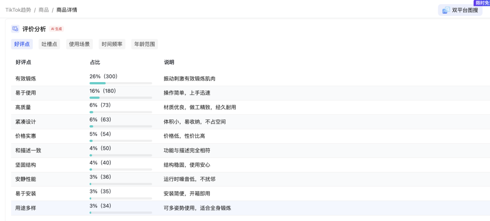This screenshot has width=490, height=221.
Task: Click the 易于使用 progress bar
Action: point(121,98)
